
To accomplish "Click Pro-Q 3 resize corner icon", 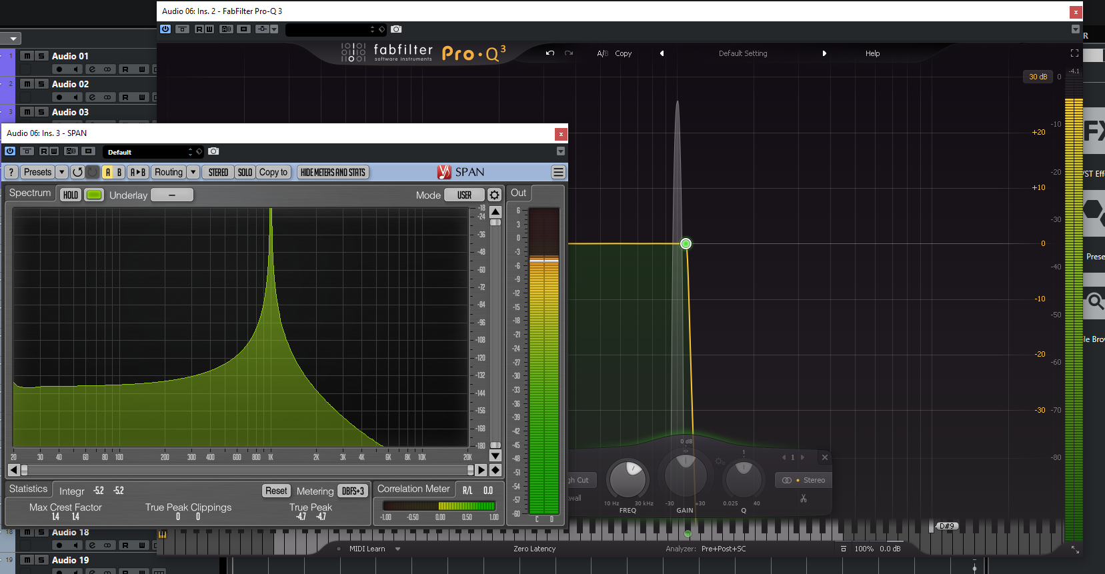I will click(1075, 549).
